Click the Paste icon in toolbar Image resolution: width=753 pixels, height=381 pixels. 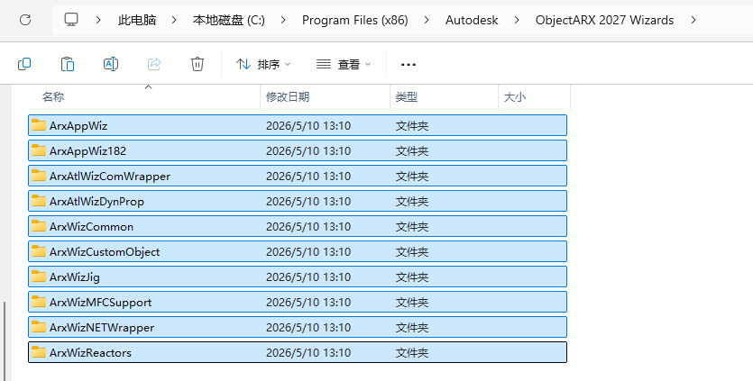[x=68, y=64]
